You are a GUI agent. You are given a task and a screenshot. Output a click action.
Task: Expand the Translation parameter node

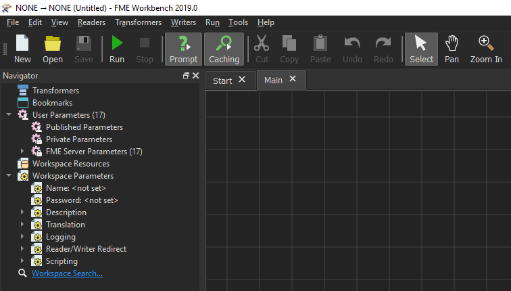point(22,225)
